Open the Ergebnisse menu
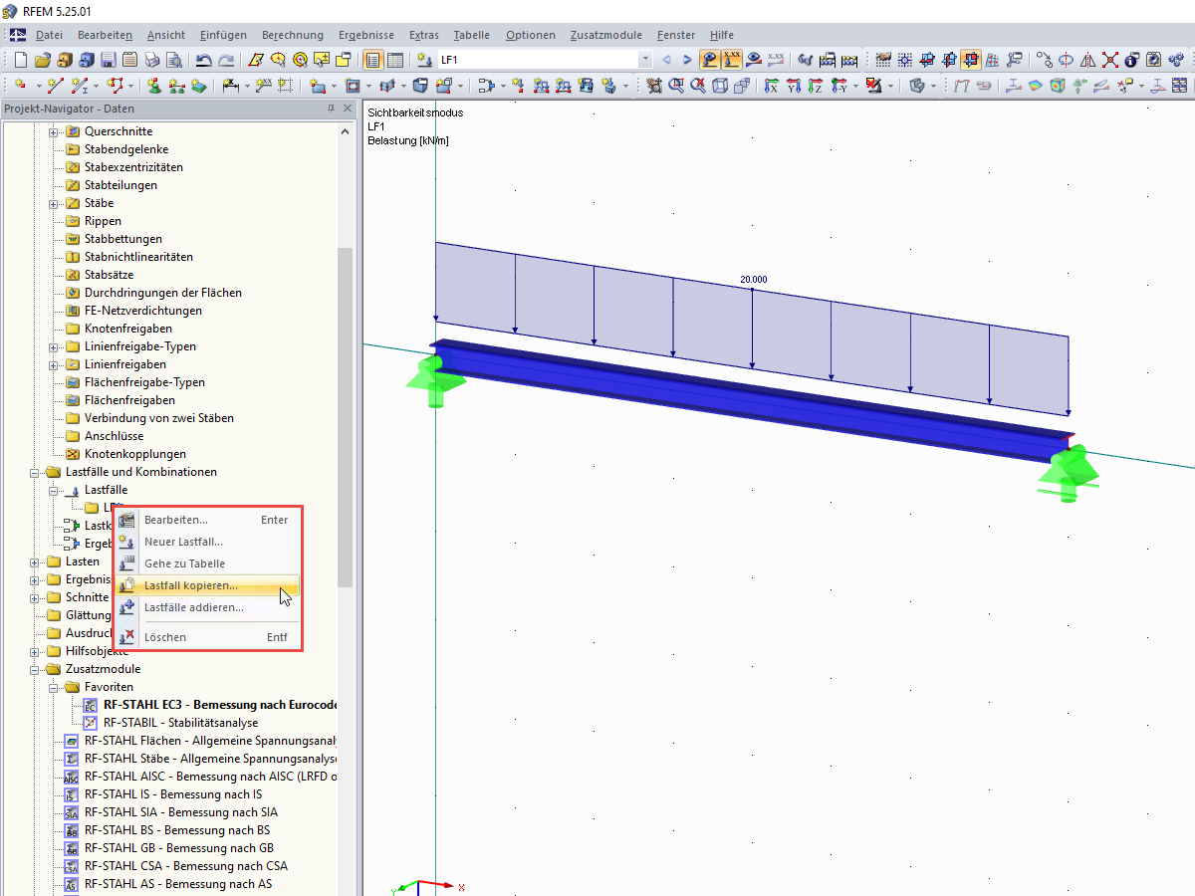1195x896 pixels. 365,35
